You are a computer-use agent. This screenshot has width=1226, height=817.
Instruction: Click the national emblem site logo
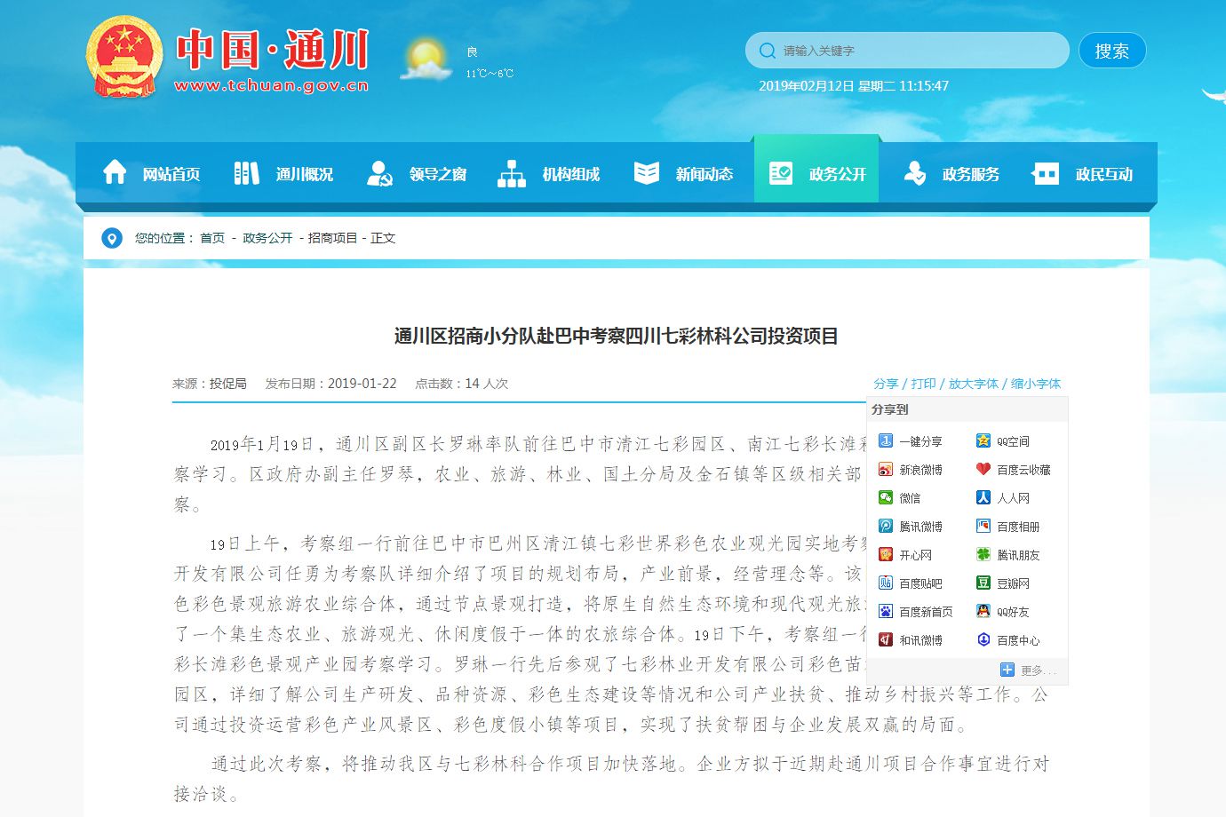[124, 58]
